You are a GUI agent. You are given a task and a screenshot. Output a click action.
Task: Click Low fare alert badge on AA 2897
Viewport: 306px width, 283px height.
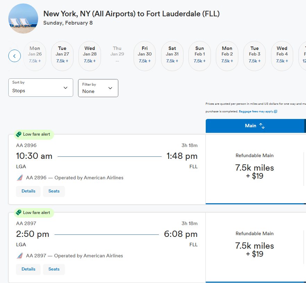(34, 213)
